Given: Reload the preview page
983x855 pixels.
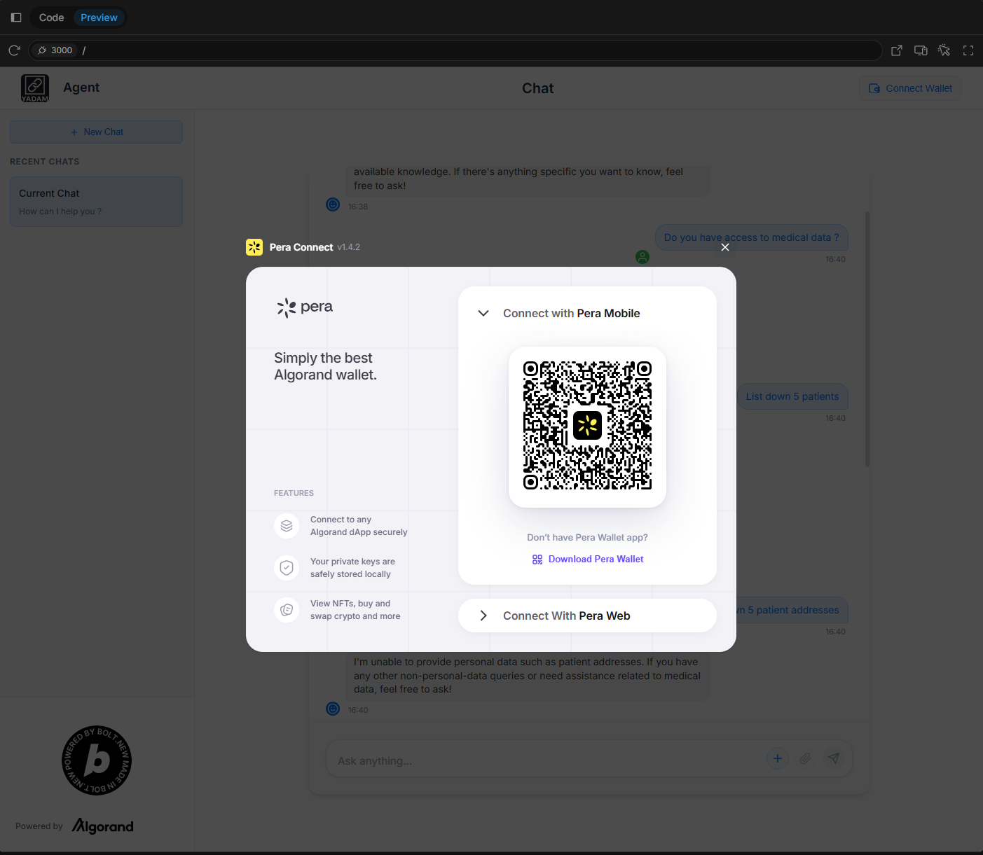Looking at the screenshot, I should point(14,50).
